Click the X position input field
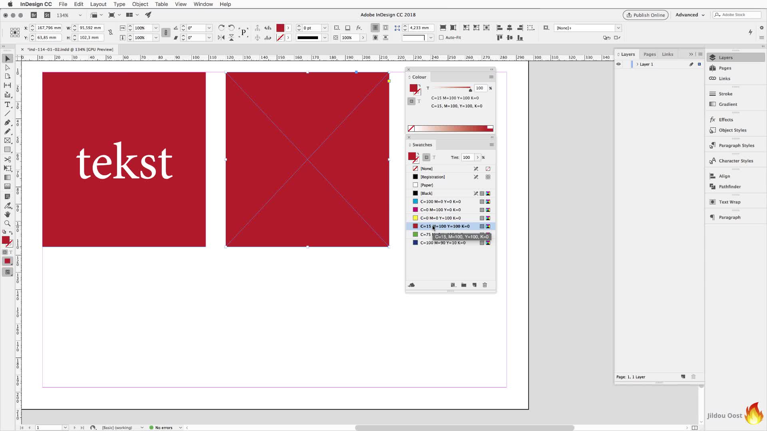Image resolution: width=767 pixels, height=431 pixels. click(x=49, y=28)
